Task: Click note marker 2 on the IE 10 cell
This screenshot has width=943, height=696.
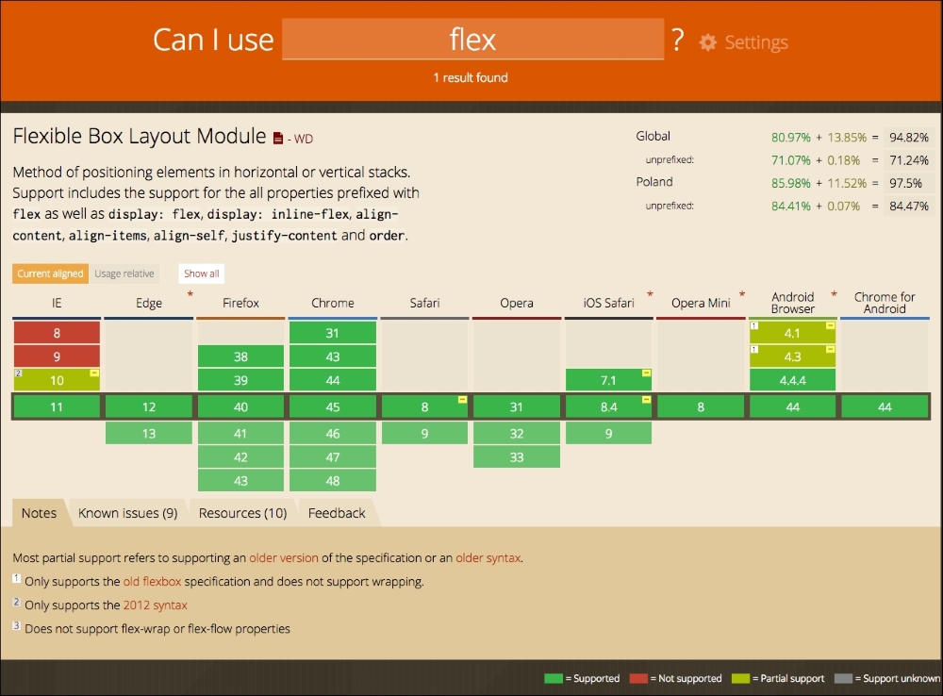Action: pos(18,373)
